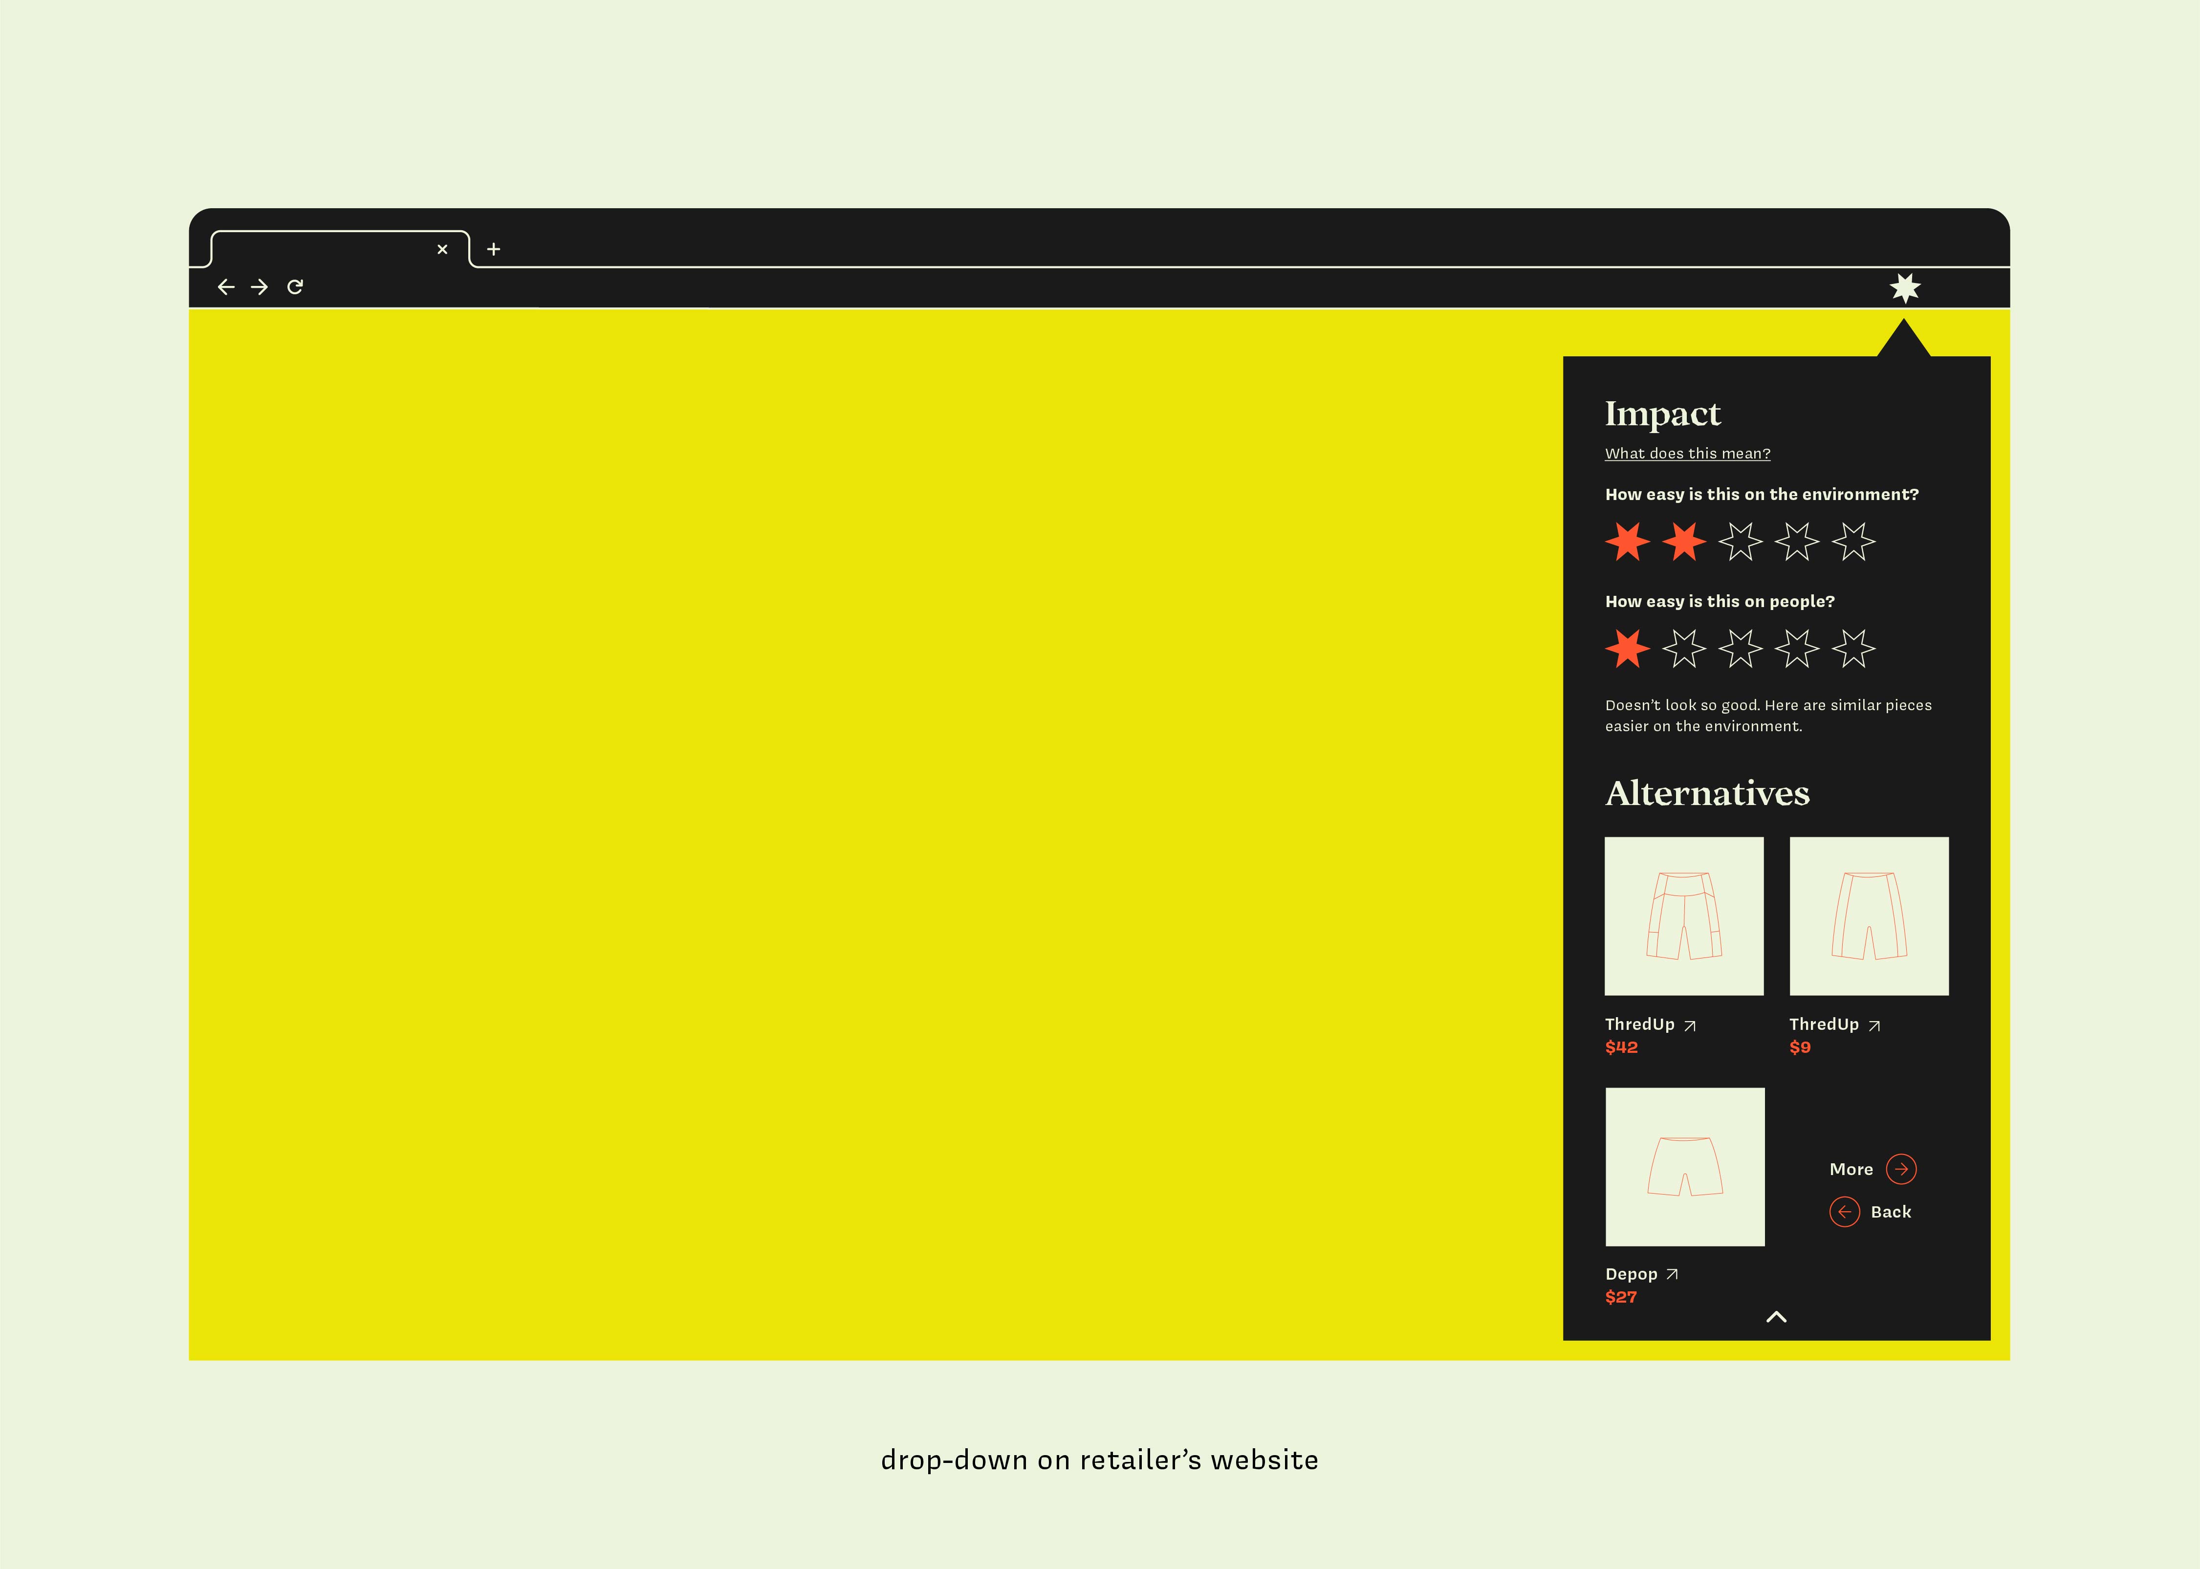
Task: Collapse the drop-down with bottom chevron
Action: (x=1776, y=1317)
